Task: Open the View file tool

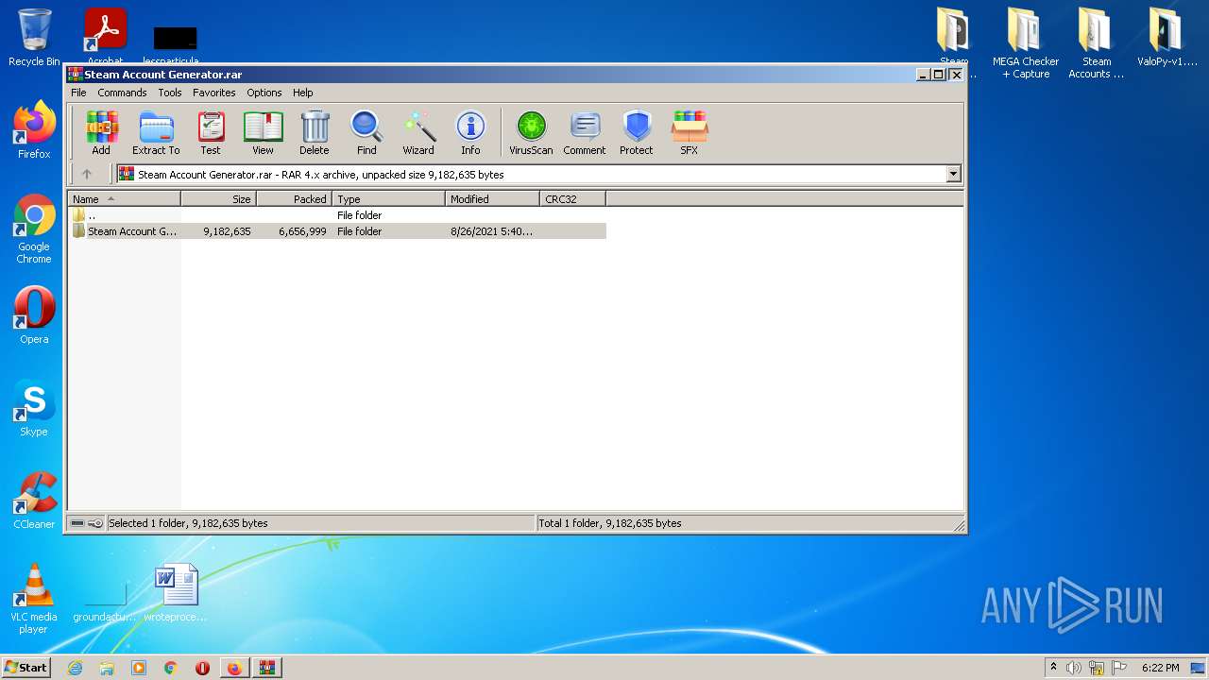Action: point(263,133)
